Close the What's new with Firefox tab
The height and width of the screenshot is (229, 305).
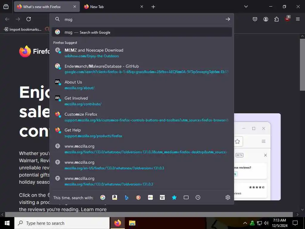(75, 7)
